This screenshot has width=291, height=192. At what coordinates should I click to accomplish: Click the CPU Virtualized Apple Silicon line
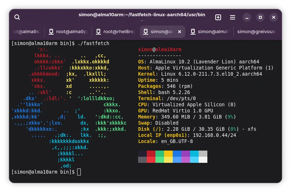(x=187, y=104)
